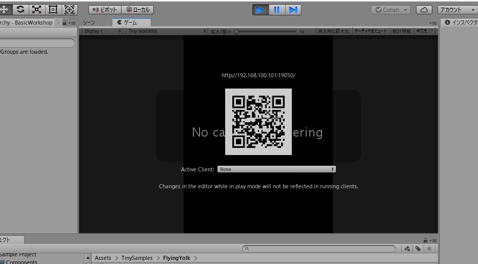Viewport: 478px width, 264px height.
Task: Open the Display 1 dropdown
Action: point(103,31)
